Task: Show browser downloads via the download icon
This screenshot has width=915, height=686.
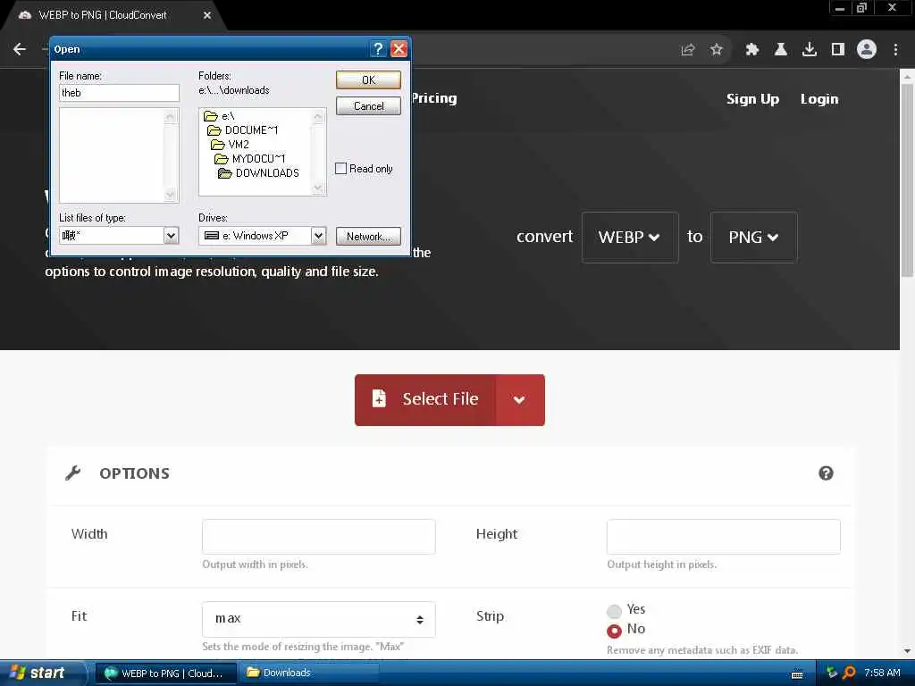Action: [810, 50]
